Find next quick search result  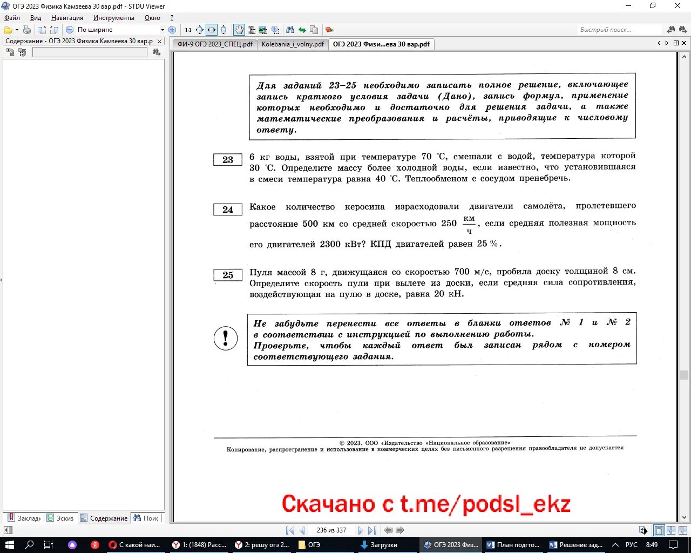[x=683, y=30]
